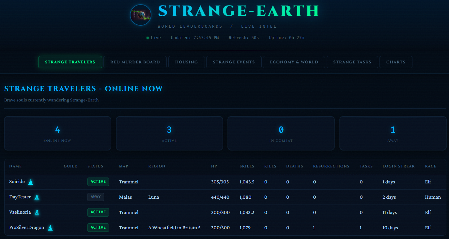
Task: Click the green Live status dot
Action: [148, 38]
